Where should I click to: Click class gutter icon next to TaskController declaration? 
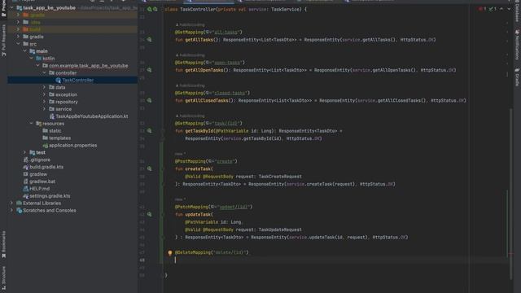(150, 9)
